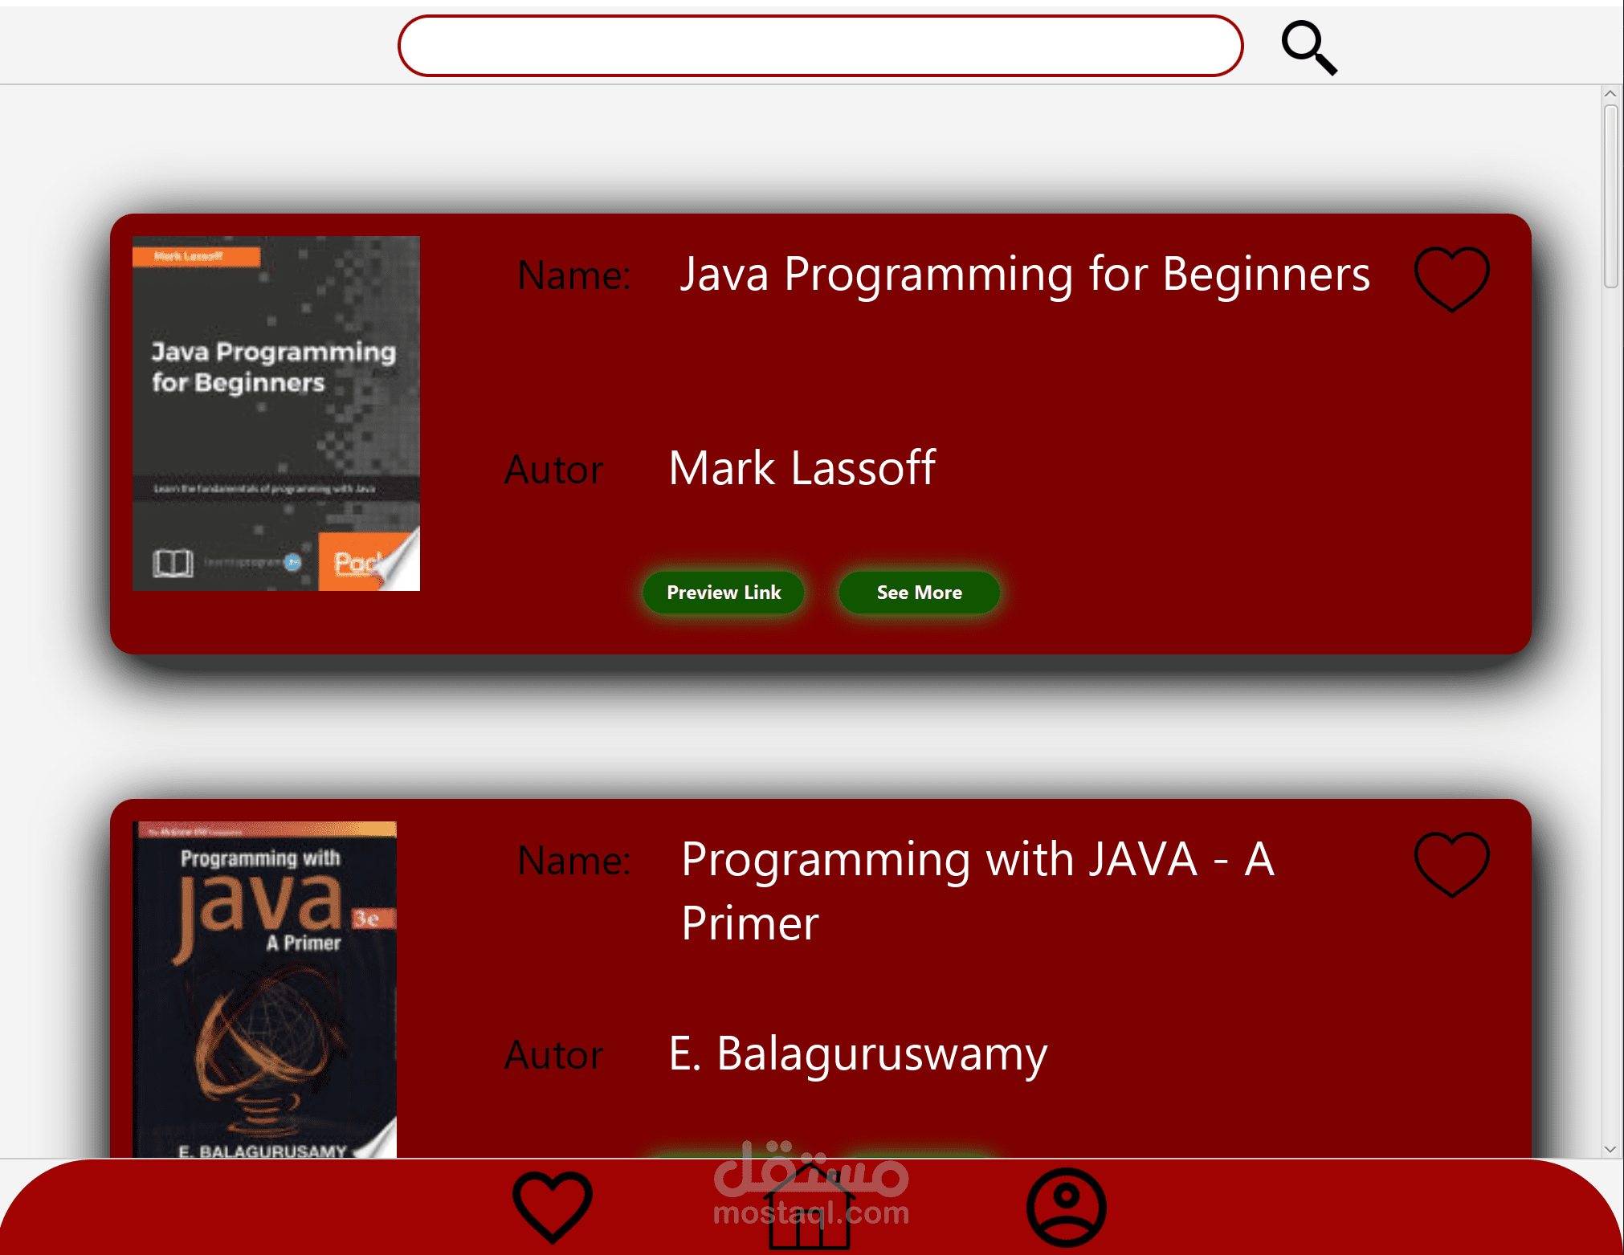
Task: Click author name E. Balaguruswamy
Action: 857,1053
